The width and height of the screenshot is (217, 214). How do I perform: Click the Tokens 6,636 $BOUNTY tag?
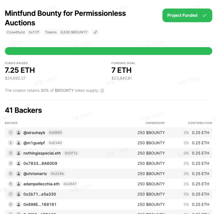click(66, 32)
